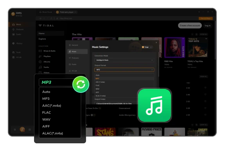Expand the TIDAL's Top Hits card chevron
225x148 pixels.
click(206, 39)
